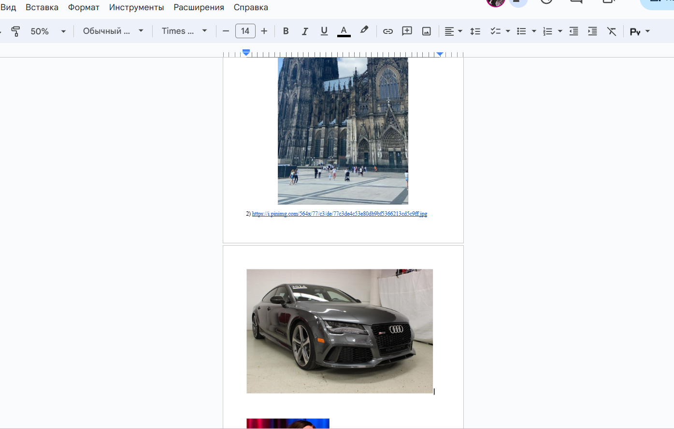The image size is (674, 429).
Task: Open the 'Справка' menu
Action: (251, 7)
